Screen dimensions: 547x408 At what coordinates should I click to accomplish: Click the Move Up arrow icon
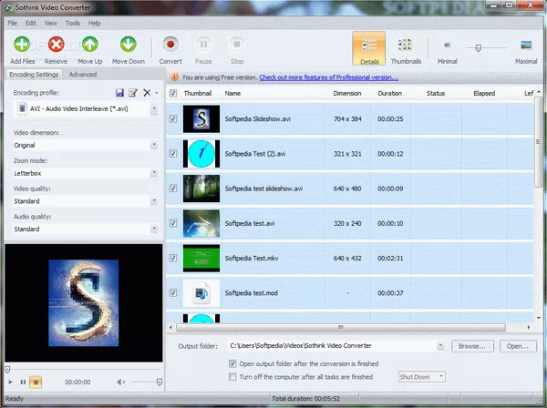90,45
